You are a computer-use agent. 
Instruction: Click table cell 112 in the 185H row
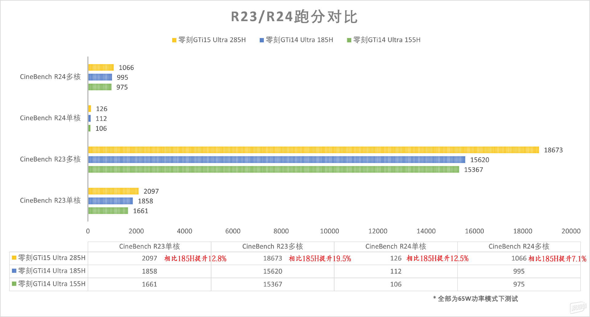[396, 271]
